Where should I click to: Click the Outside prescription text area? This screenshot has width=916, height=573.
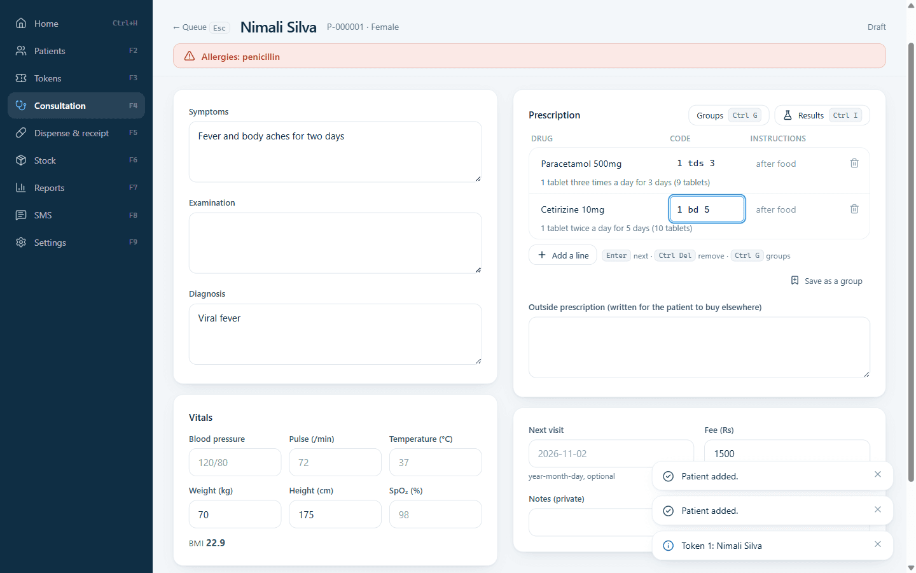pos(699,348)
